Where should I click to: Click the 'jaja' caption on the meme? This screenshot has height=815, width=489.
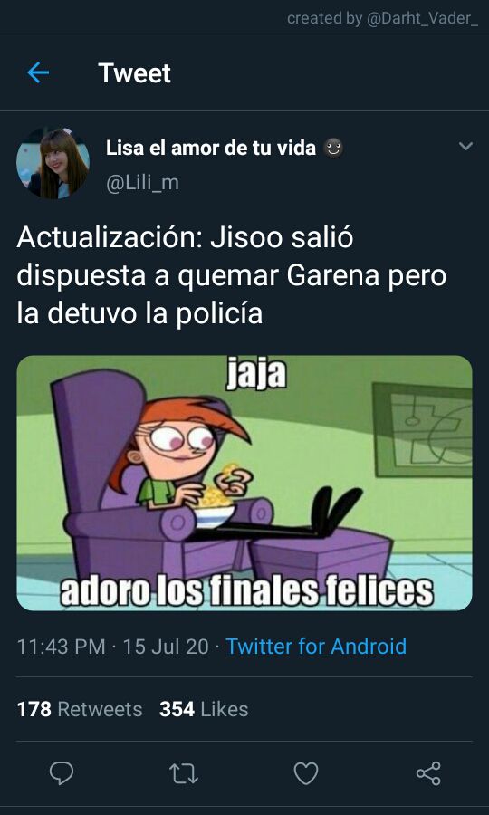[x=256, y=374]
